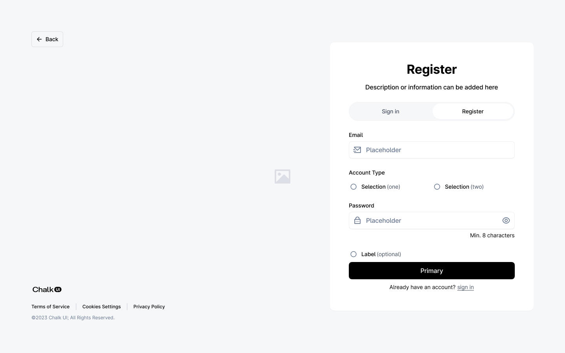This screenshot has height=353, width=565.
Task: View the Privacy Policy
Action: pos(149,306)
